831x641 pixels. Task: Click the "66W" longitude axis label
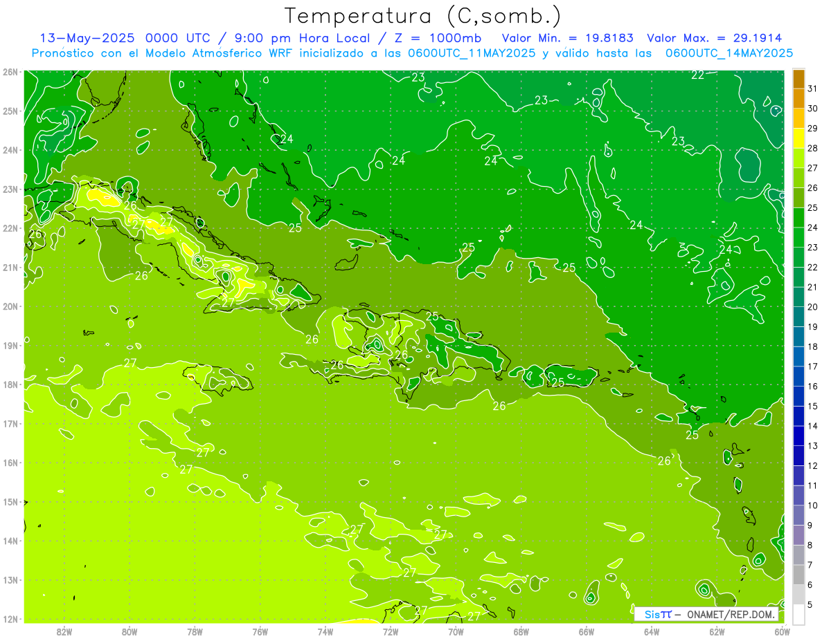click(587, 631)
